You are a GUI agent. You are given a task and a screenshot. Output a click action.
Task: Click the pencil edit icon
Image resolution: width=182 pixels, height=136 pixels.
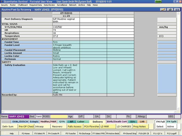(x=163, y=9)
